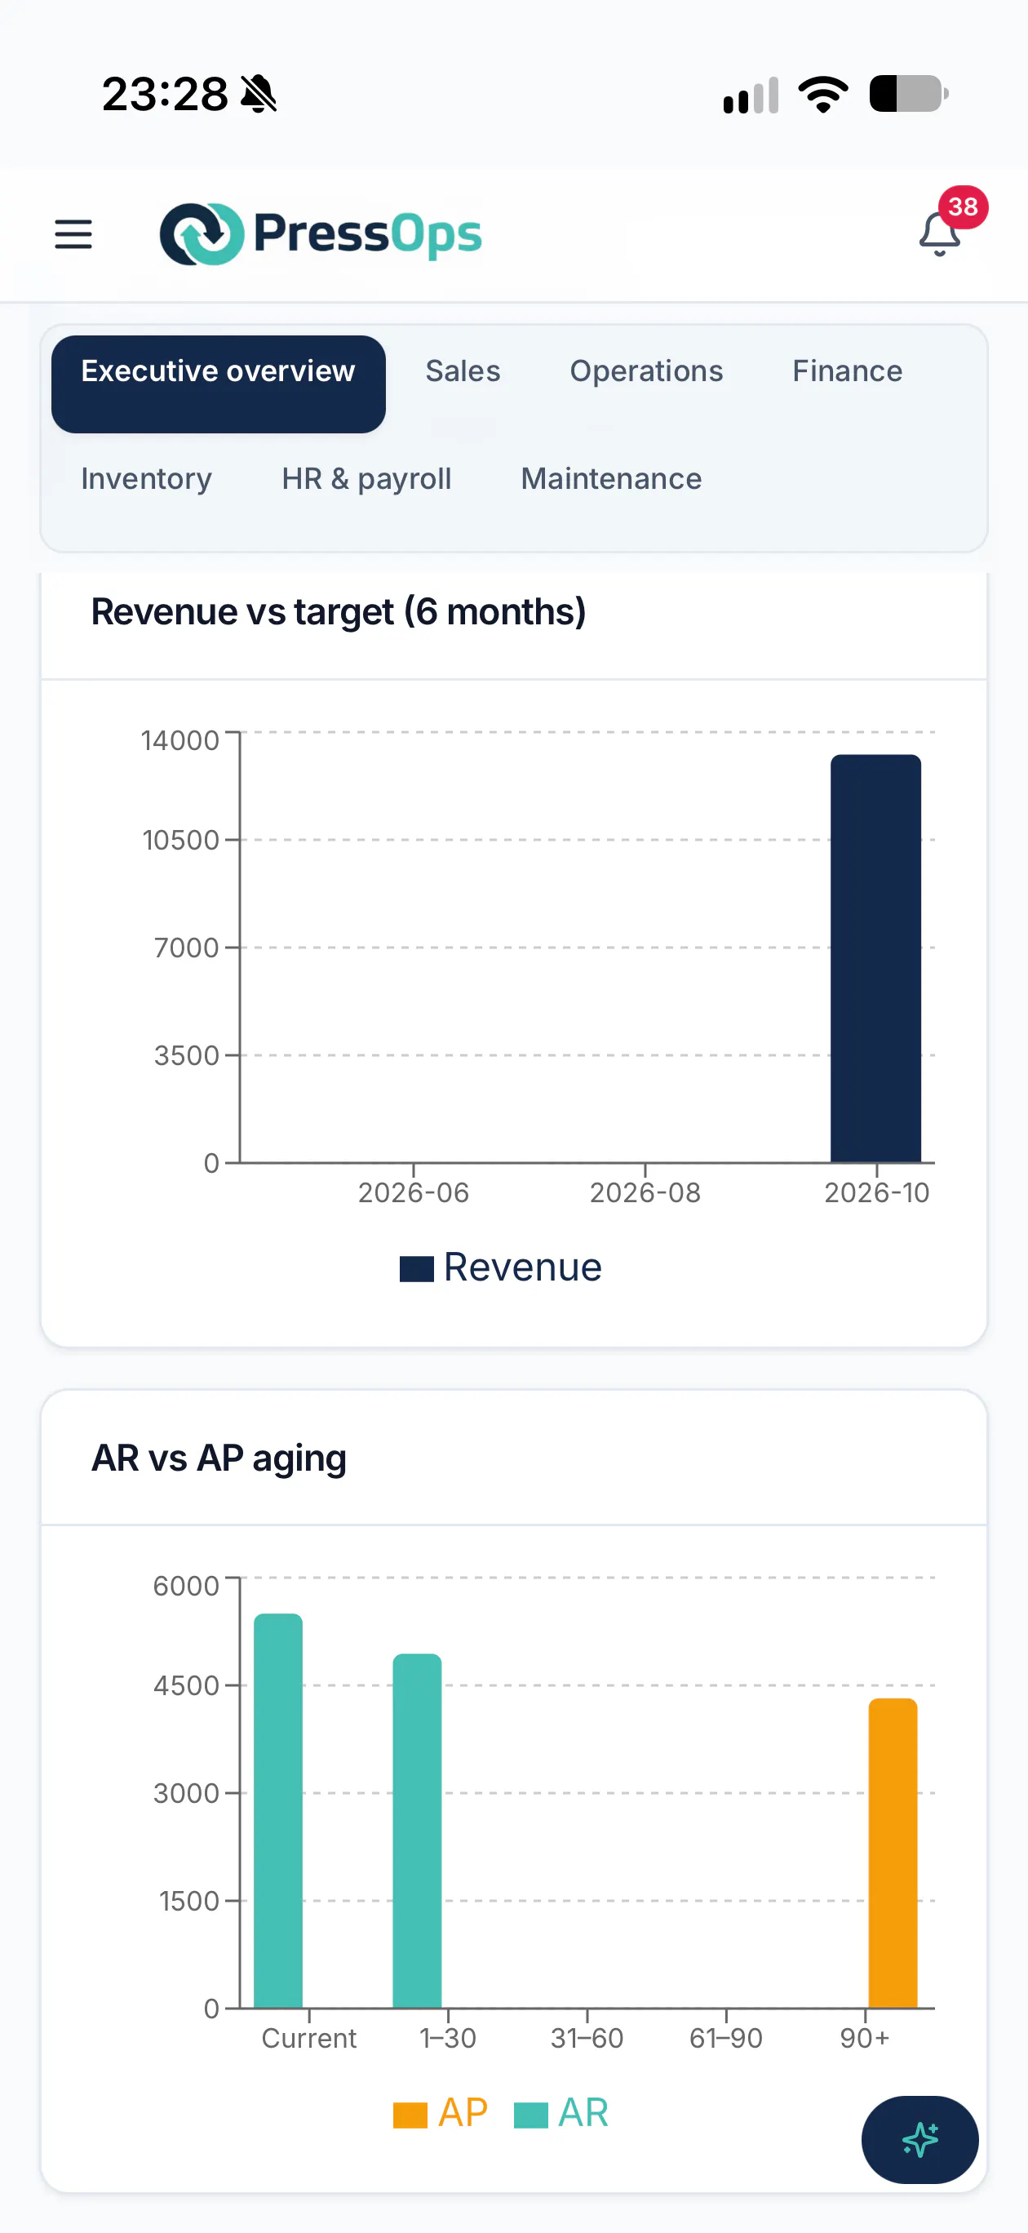Tap the 23:28 clock in status bar
The width and height of the screenshot is (1028, 2233).
tap(165, 94)
